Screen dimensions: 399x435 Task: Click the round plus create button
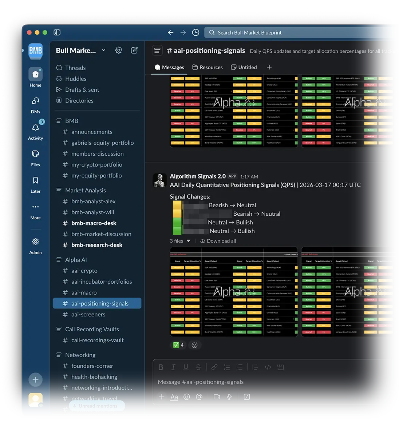pos(36,379)
